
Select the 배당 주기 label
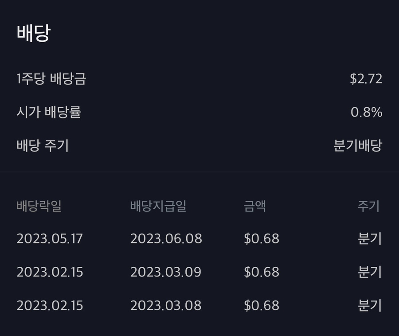43,145
